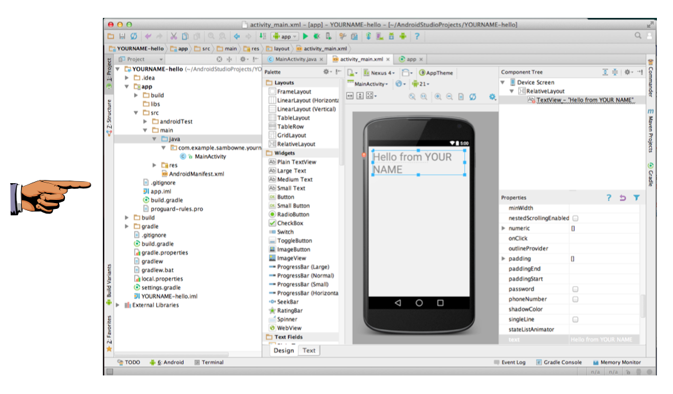Click the Properties filter funnel icon

636,198
